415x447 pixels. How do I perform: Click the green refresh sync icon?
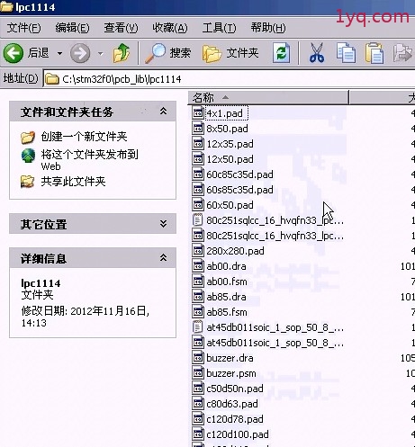(281, 53)
